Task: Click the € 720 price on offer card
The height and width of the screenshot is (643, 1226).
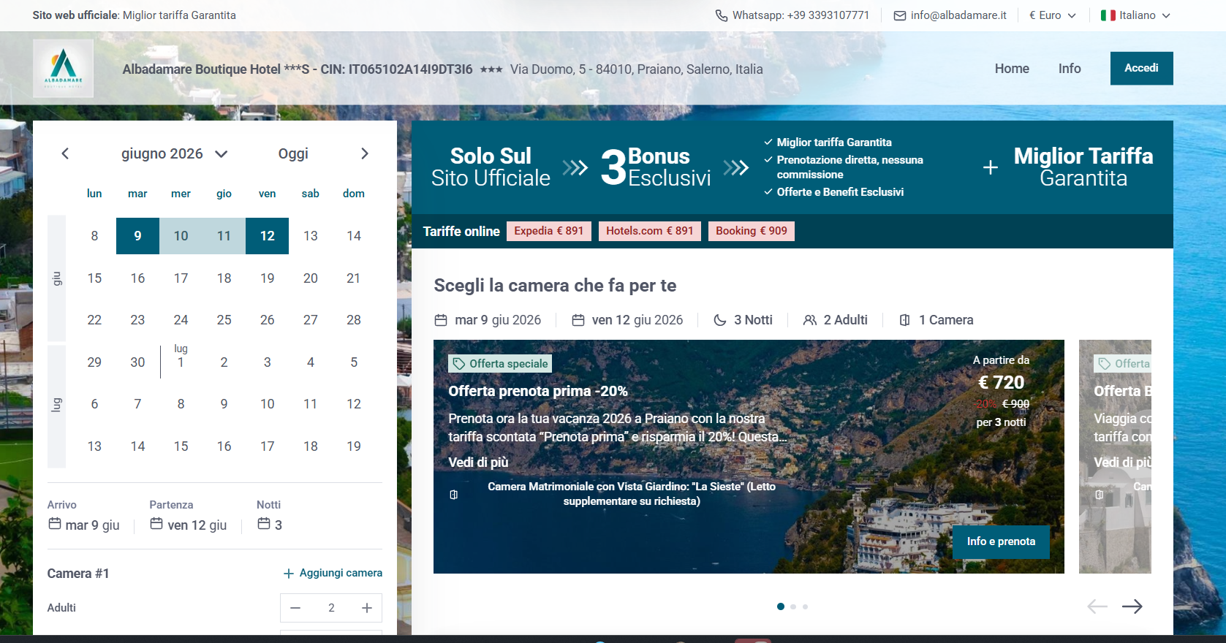Action: coord(1001,382)
